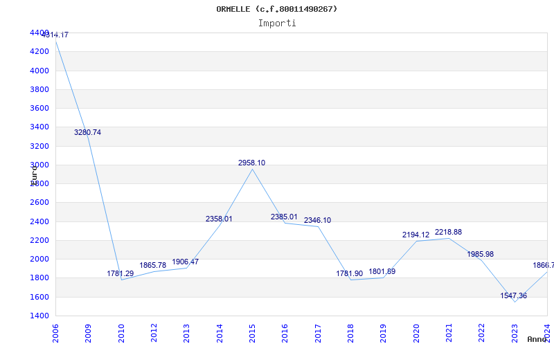Click the 2015 peak point on the line
Viewport: 554px width, 346px height.
pyautogui.click(x=252, y=169)
